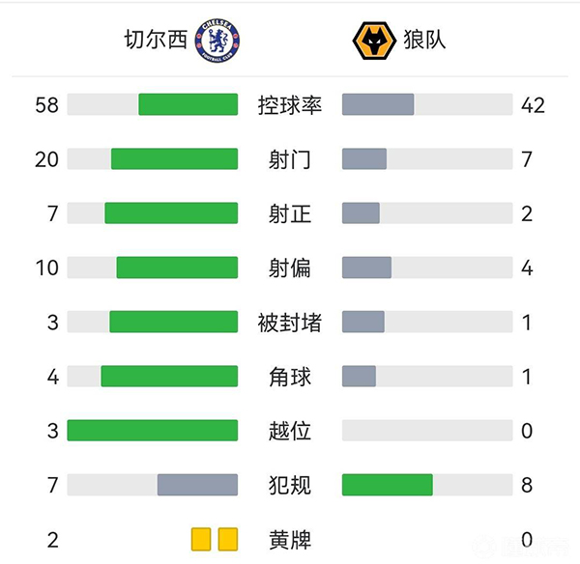
Task: Click Wolves' gray possession bar
Action: (x=378, y=104)
